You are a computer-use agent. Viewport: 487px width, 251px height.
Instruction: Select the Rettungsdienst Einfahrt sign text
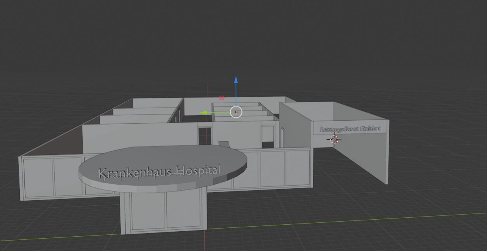click(x=350, y=129)
